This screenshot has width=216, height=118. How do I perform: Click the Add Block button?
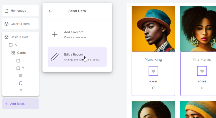[20, 104]
